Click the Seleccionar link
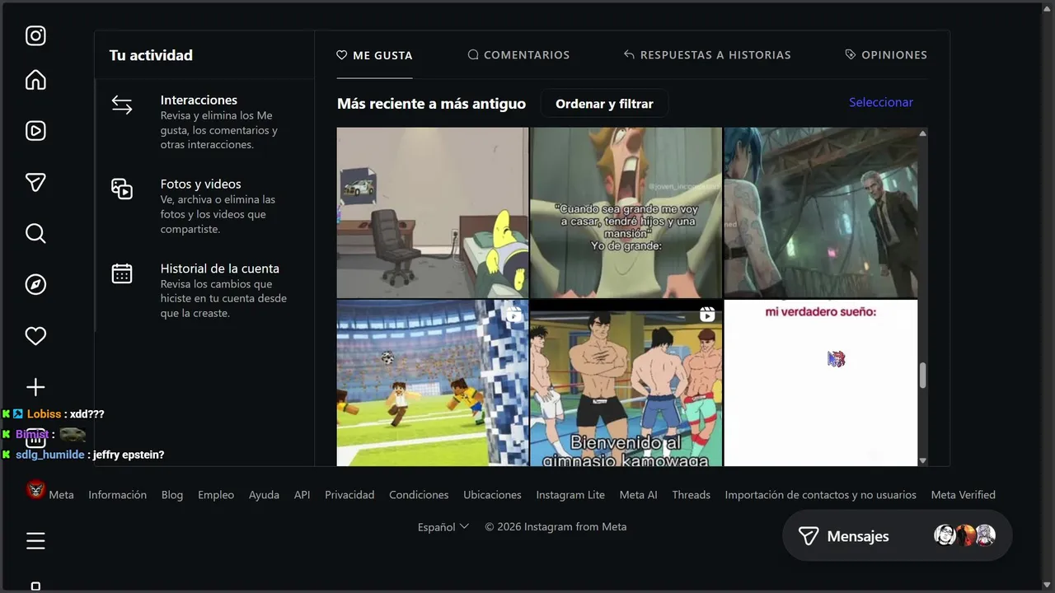 pyautogui.click(x=881, y=102)
